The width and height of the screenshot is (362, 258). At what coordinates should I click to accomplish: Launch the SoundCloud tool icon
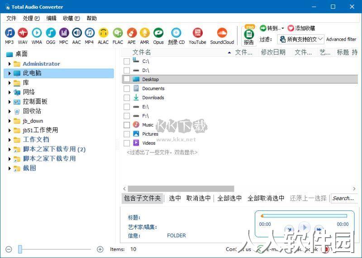[x=222, y=36]
